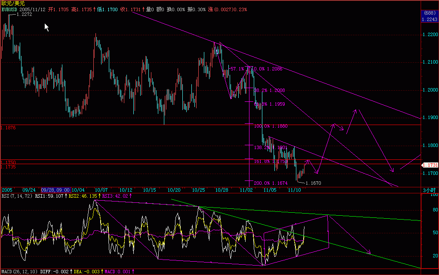Screen dimensions: 440x275
Task: Click the amplitude value 振0.30%
Action: pyautogui.click(x=197, y=9)
